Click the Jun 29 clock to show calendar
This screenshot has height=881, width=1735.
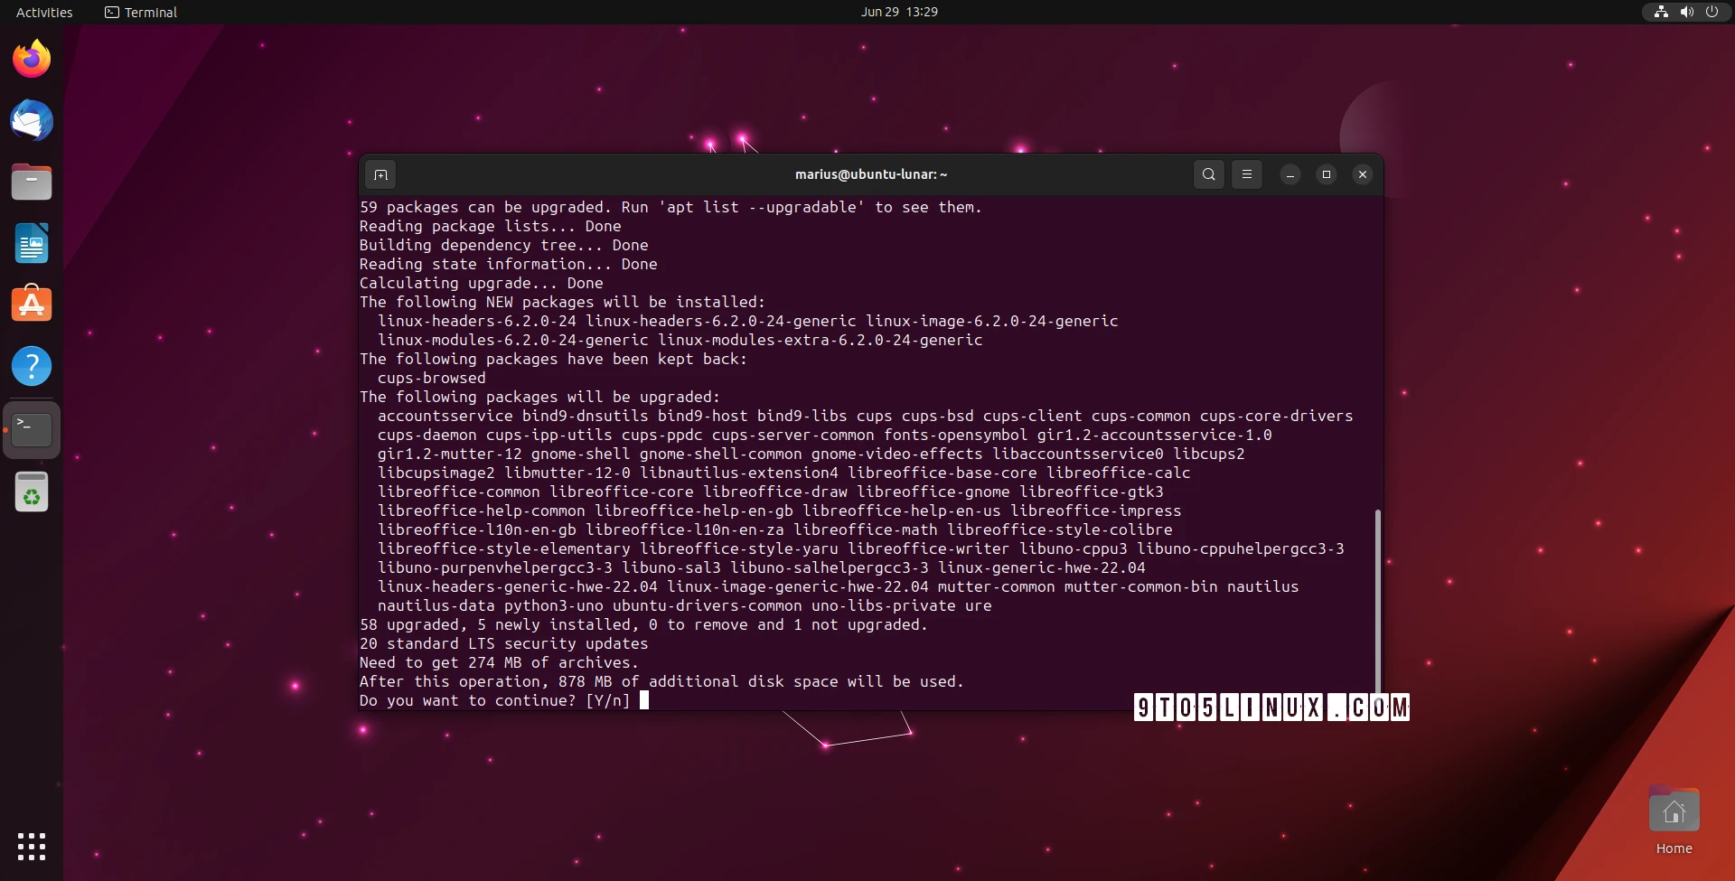click(x=899, y=12)
